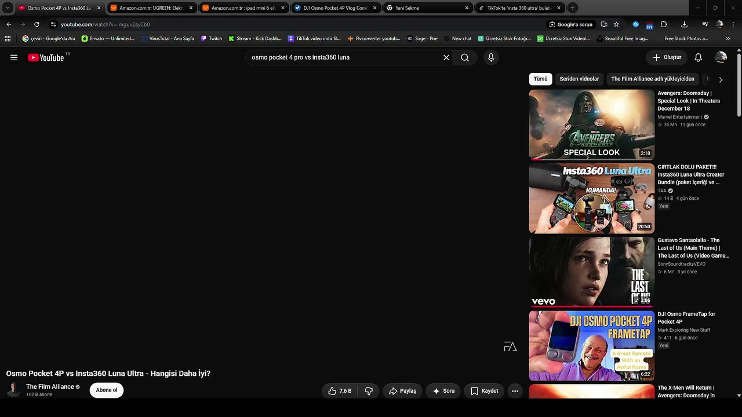Open Marvel Entertainment channel name

[x=679, y=117]
